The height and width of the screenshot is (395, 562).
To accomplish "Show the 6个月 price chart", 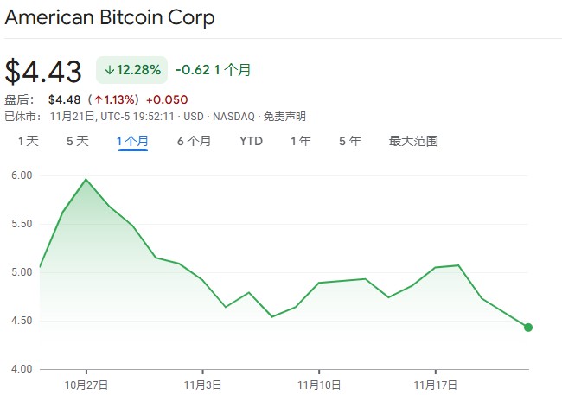I will pyautogui.click(x=194, y=141).
